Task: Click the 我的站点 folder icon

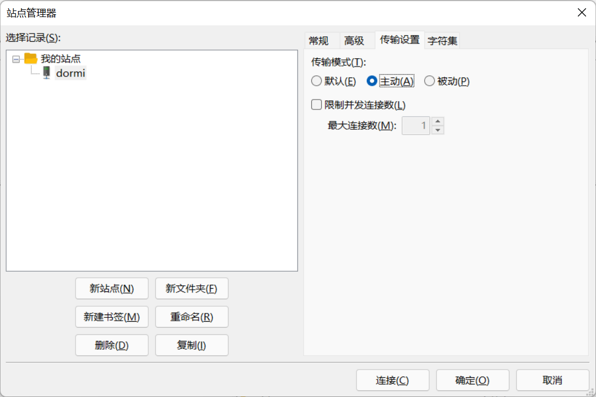Action: [30, 58]
